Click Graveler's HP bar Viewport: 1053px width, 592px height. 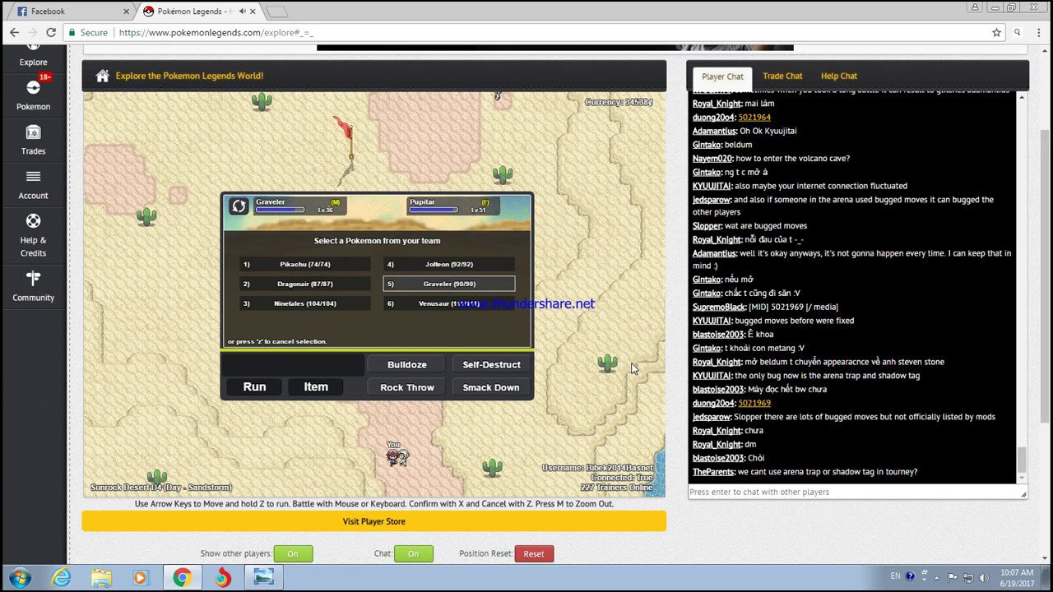(280, 210)
